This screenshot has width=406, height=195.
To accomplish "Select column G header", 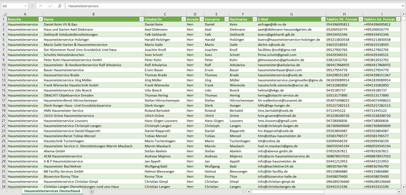I will click(291, 14).
